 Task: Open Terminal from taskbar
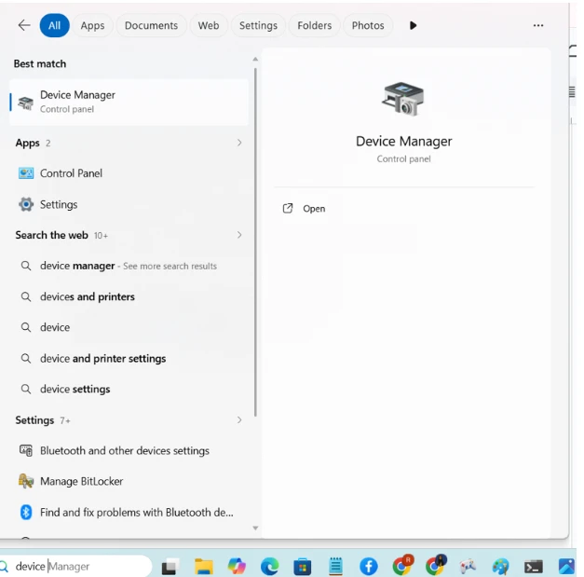click(534, 567)
